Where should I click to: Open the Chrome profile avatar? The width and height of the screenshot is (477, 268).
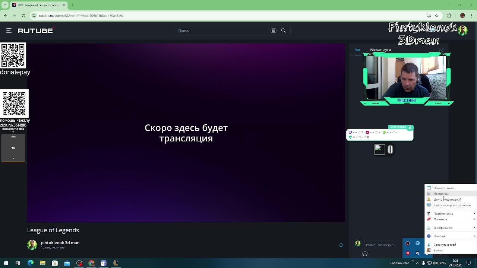(x=462, y=16)
